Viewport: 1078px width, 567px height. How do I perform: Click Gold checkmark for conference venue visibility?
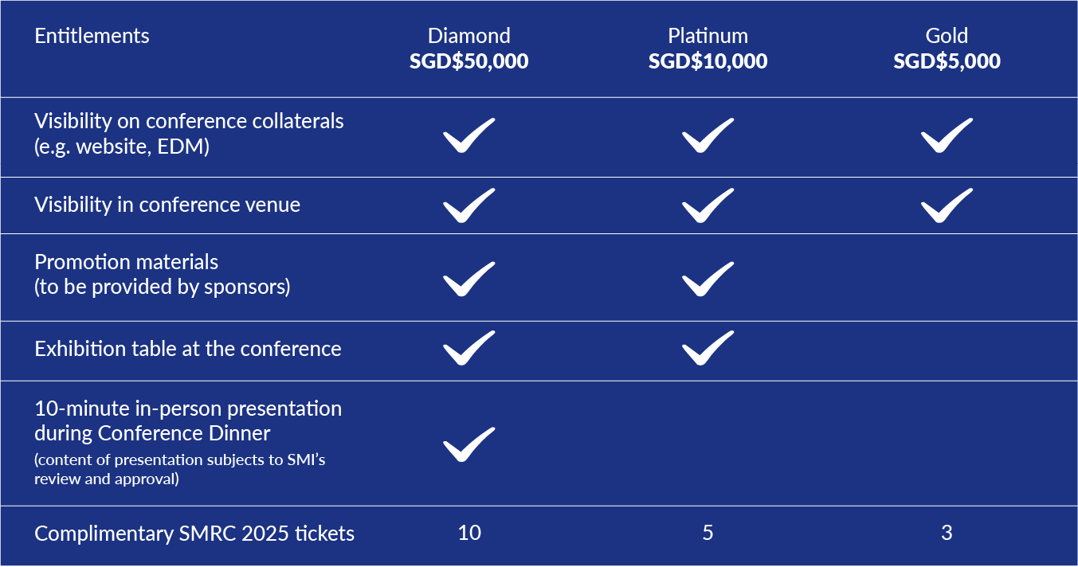click(x=947, y=205)
